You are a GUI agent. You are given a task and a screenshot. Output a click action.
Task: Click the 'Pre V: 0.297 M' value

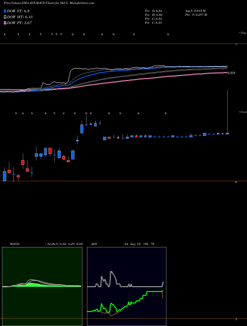[x=196, y=15]
